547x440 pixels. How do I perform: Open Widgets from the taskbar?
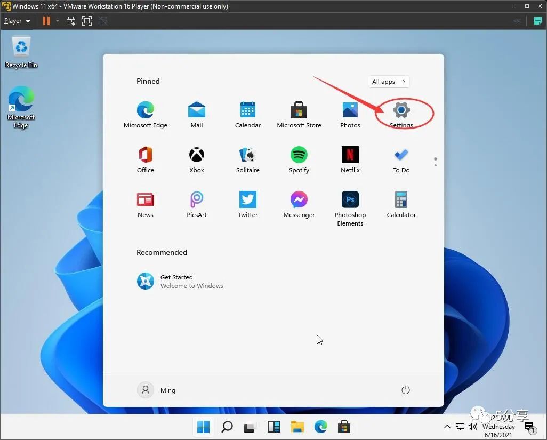(274, 426)
